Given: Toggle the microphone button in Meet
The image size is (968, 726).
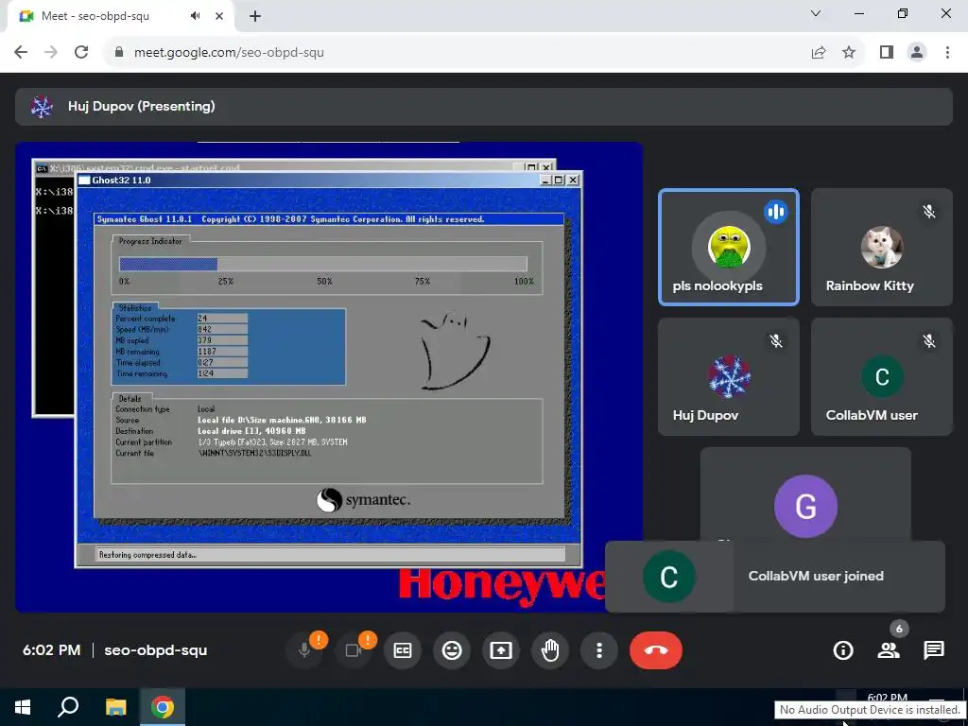Looking at the screenshot, I should click(x=304, y=650).
